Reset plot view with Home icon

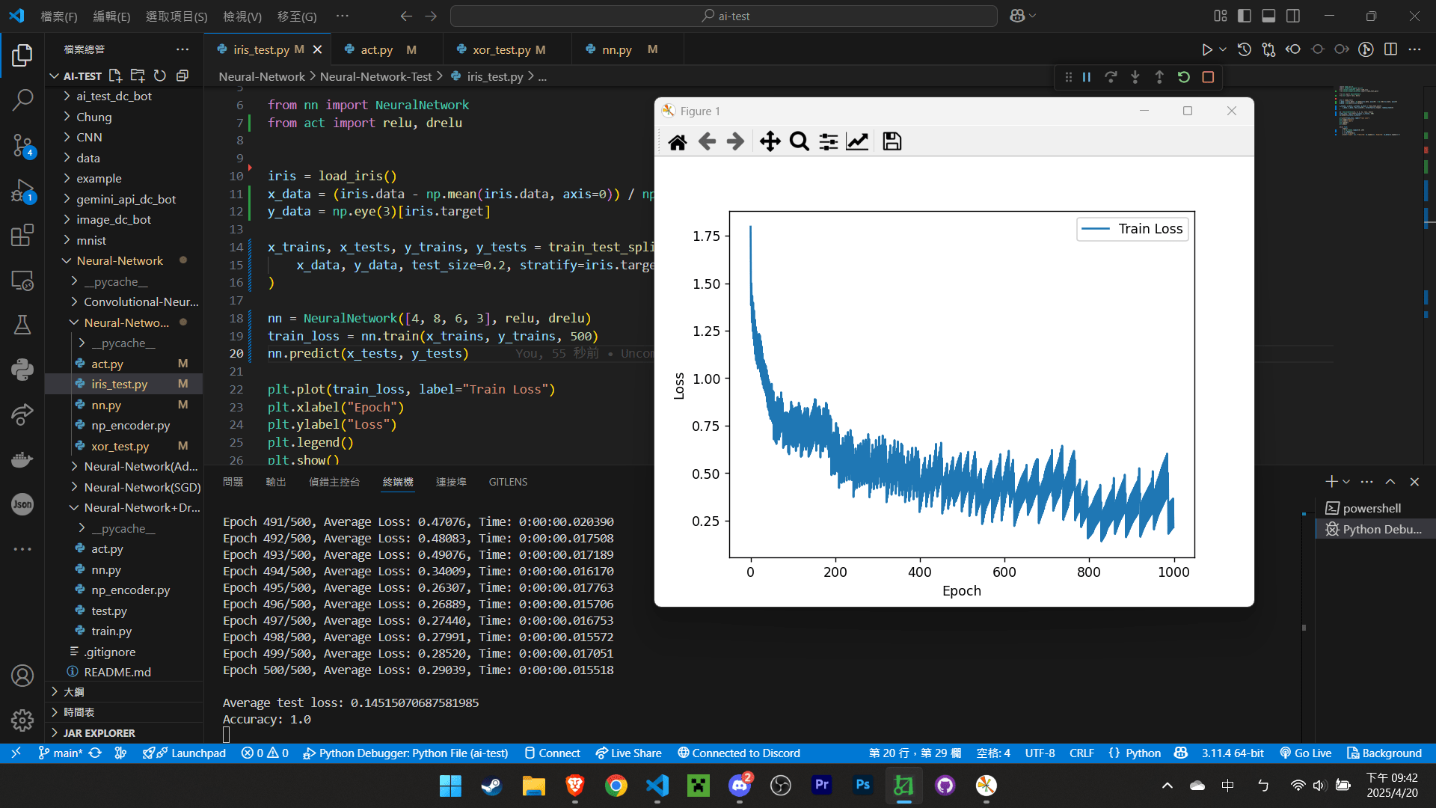[678, 141]
